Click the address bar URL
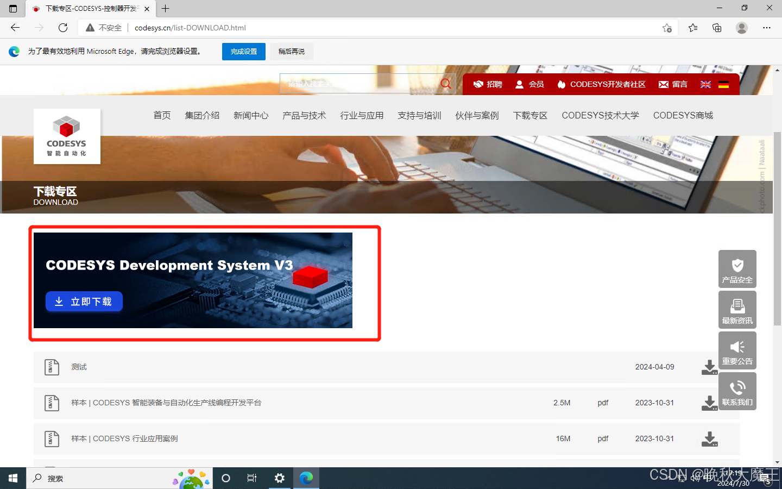Viewport: 782px width, 489px height. [x=190, y=28]
